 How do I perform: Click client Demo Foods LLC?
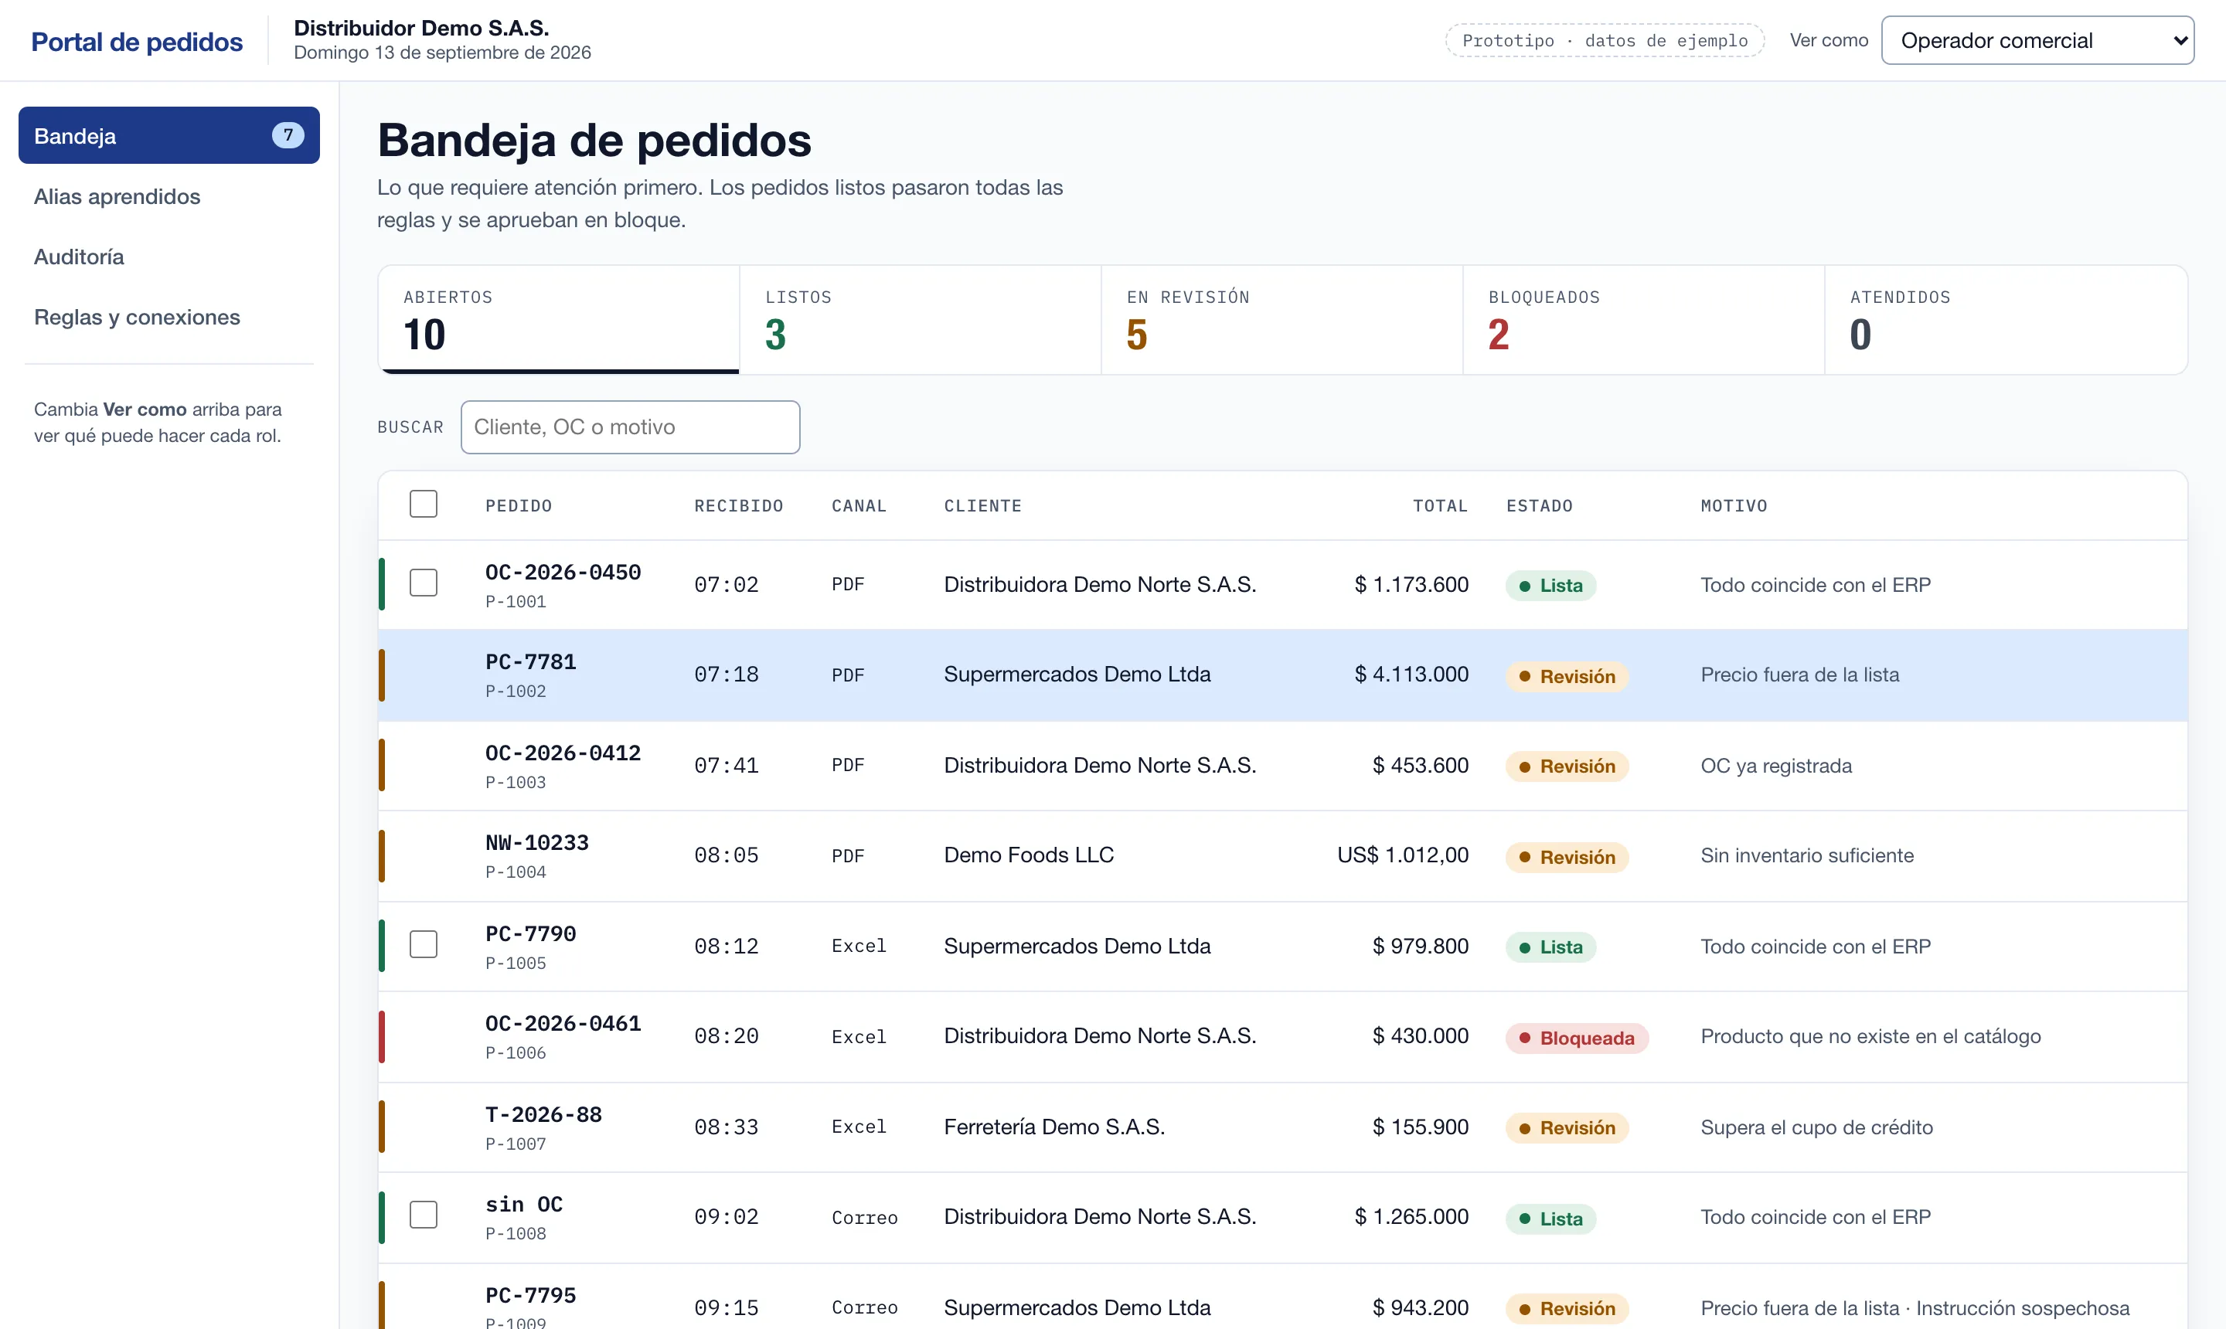coord(1028,855)
